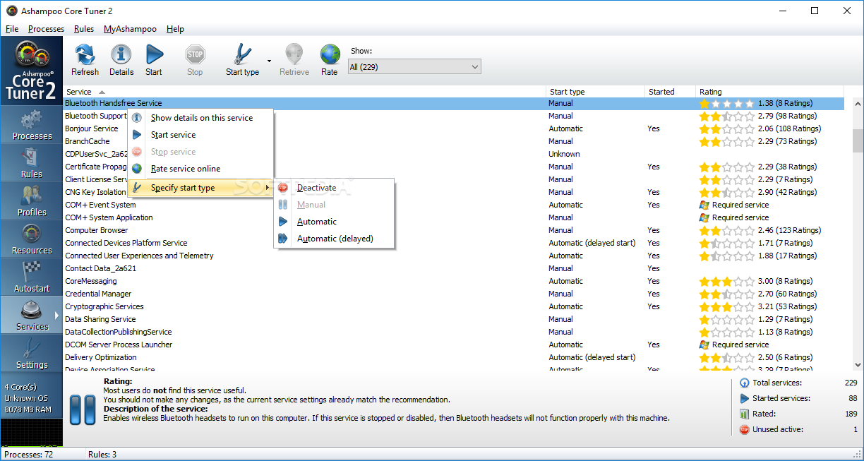The height and width of the screenshot is (461, 864).
Task: Click the Retrieve toolbar icon
Action: click(294, 60)
